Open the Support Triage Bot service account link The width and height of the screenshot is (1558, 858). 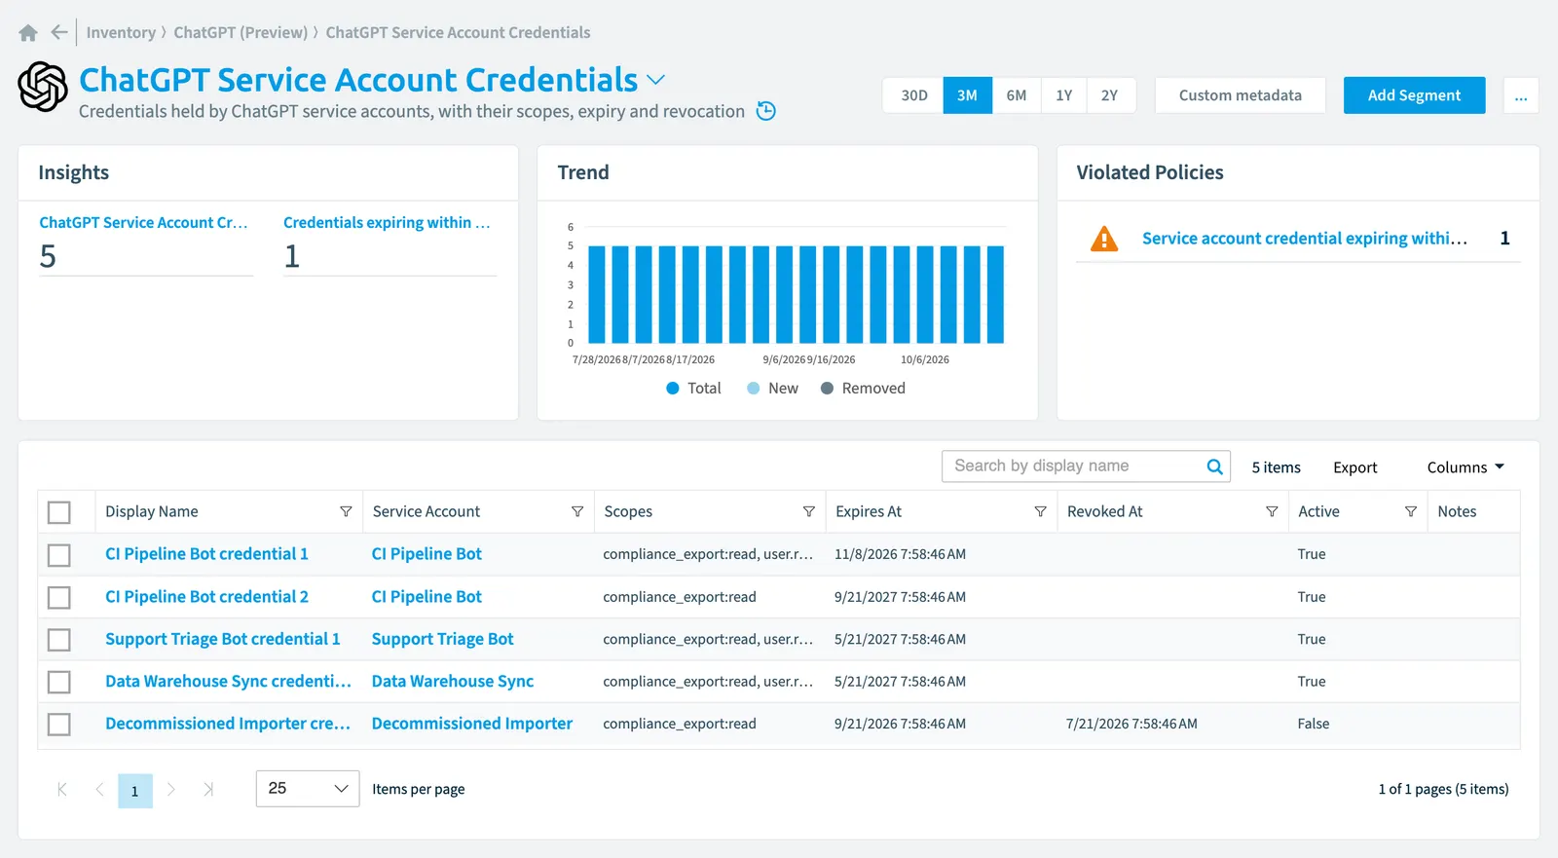(442, 639)
